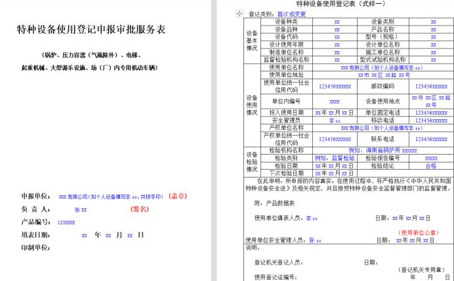Click the 检验类别 table cell
The height and width of the screenshot is (281, 454).
[x=287, y=158]
